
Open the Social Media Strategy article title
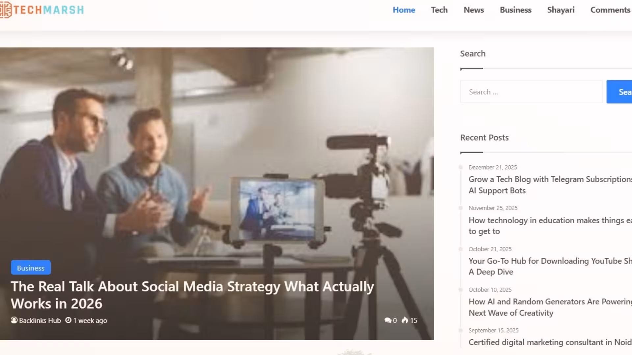(x=192, y=295)
